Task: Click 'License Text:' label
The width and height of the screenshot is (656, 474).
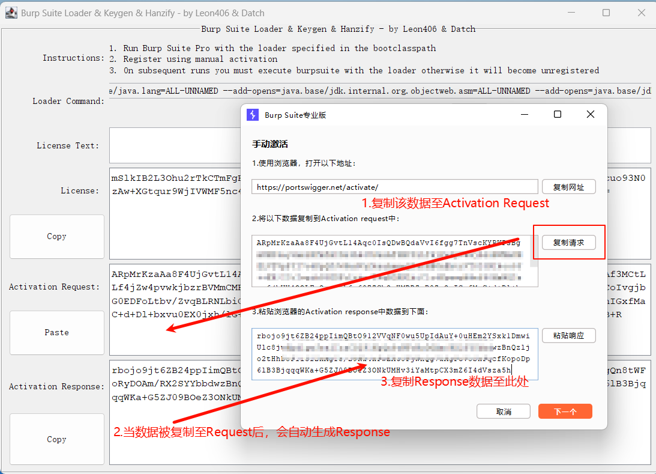Action: pyautogui.click(x=68, y=145)
